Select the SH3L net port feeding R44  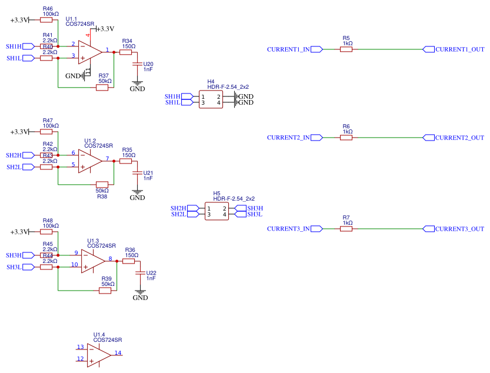pos(28,267)
